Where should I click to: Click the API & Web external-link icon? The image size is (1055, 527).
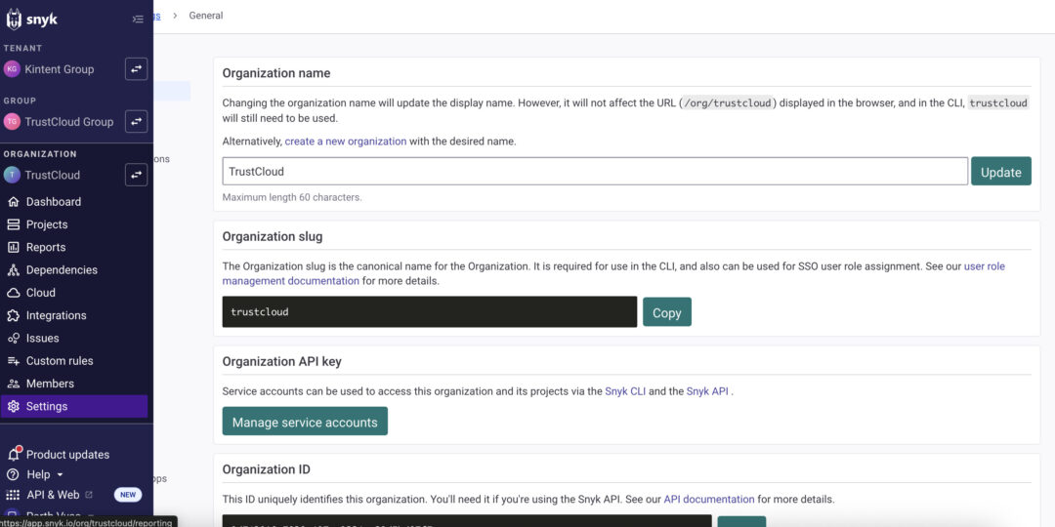point(89,495)
